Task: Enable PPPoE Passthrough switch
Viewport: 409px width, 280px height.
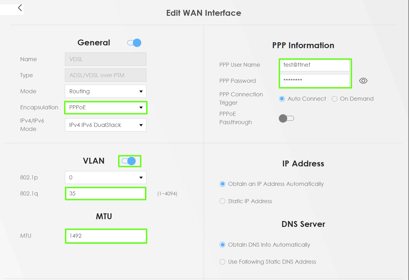Action: [x=286, y=118]
